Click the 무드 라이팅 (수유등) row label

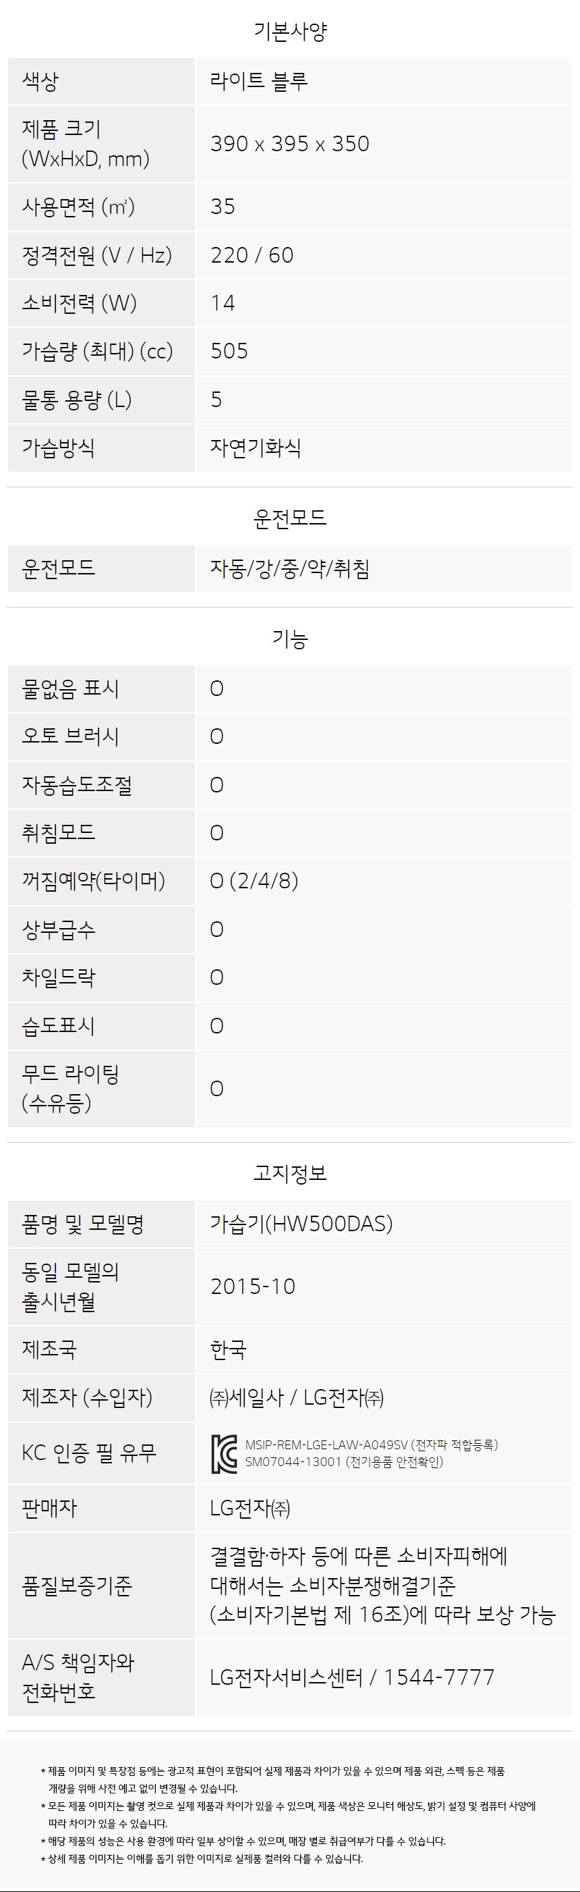[71, 1089]
